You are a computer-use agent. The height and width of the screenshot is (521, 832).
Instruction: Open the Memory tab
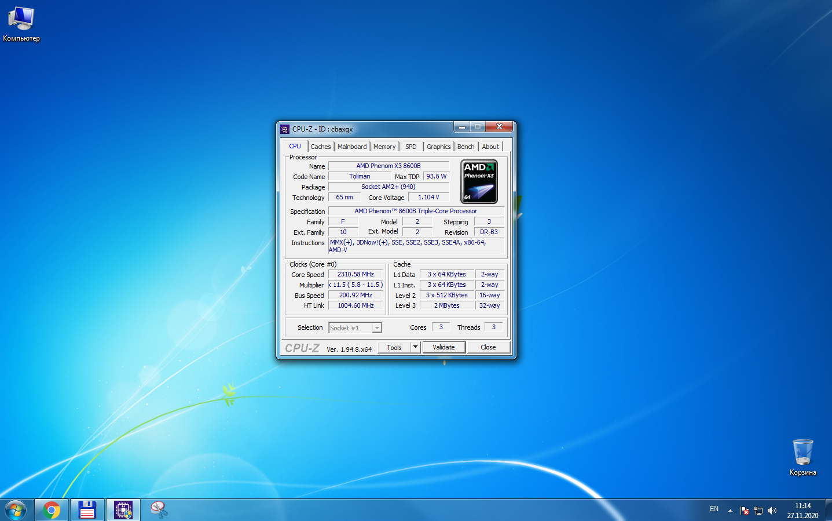[384, 147]
